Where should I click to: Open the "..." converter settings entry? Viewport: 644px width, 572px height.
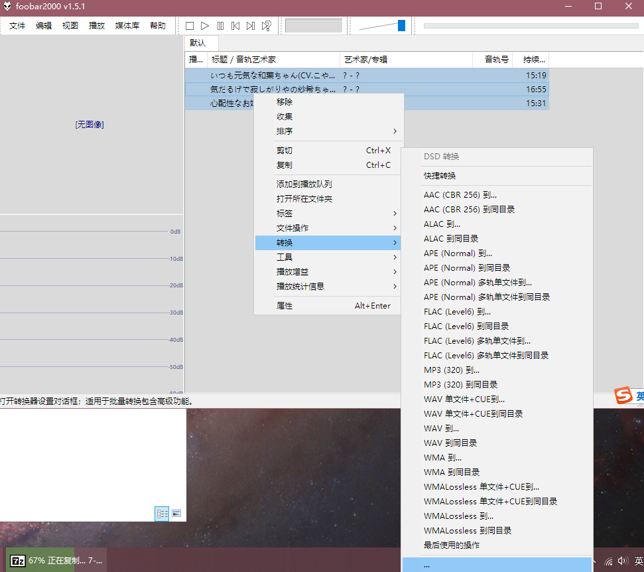[497, 565]
